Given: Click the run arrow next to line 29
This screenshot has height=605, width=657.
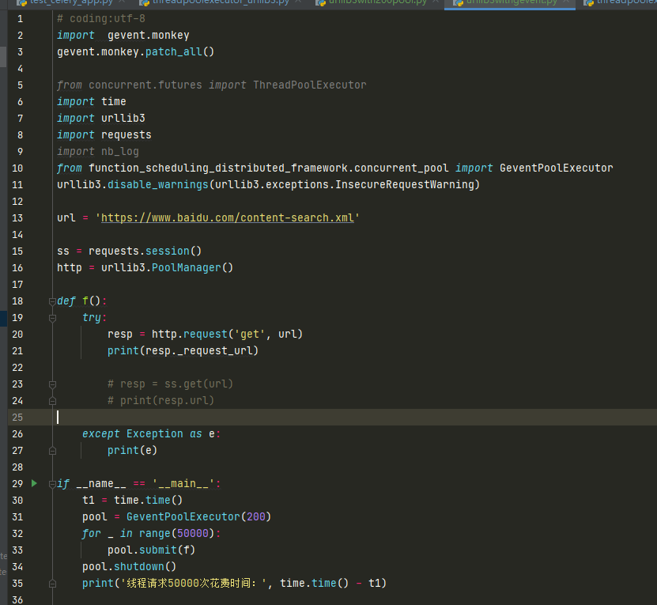Looking at the screenshot, I should [34, 483].
